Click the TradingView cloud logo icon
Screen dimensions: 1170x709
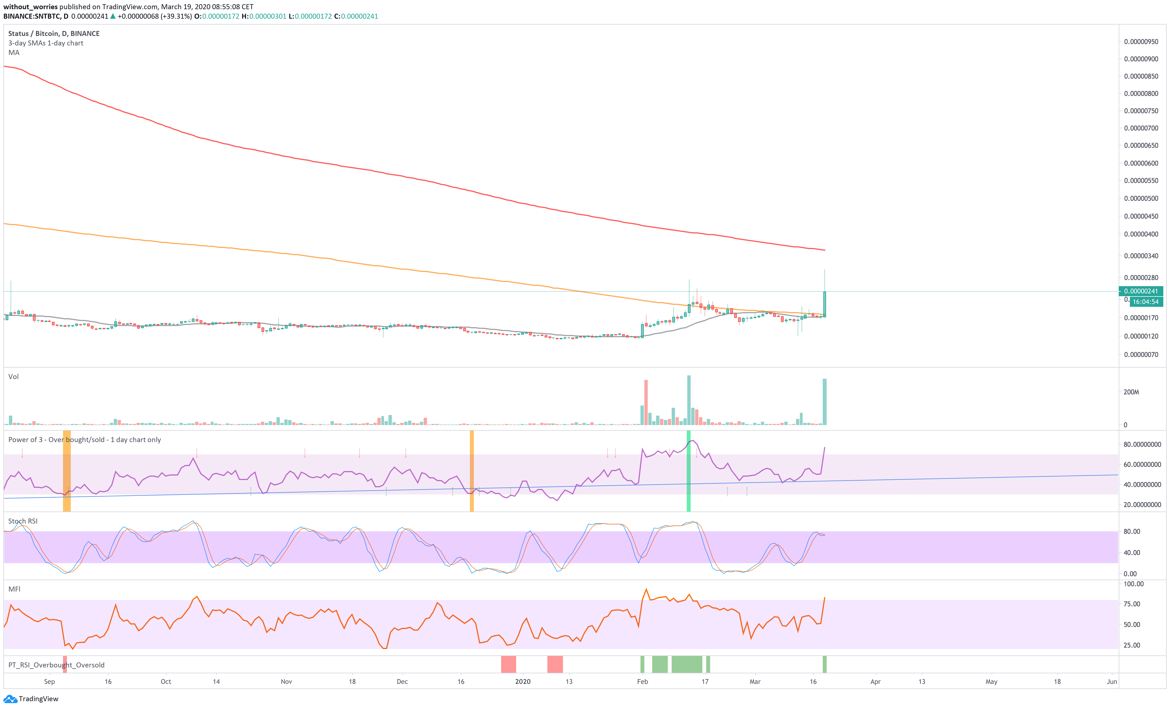(10, 699)
